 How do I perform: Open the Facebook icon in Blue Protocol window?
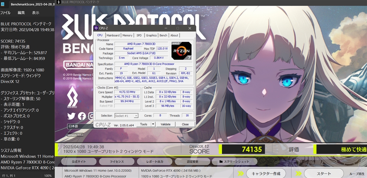coord(82,116)
